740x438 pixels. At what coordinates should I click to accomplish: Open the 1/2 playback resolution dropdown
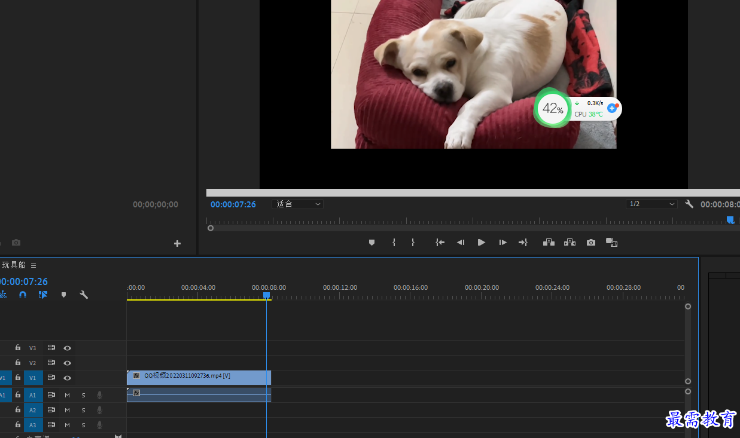click(x=651, y=204)
